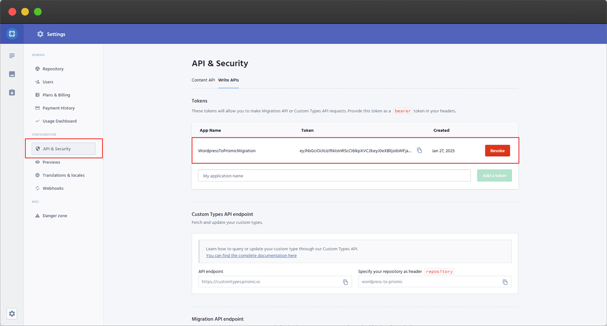Open Usage Dashboard
The height and width of the screenshot is (326, 607).
(60, 121)
